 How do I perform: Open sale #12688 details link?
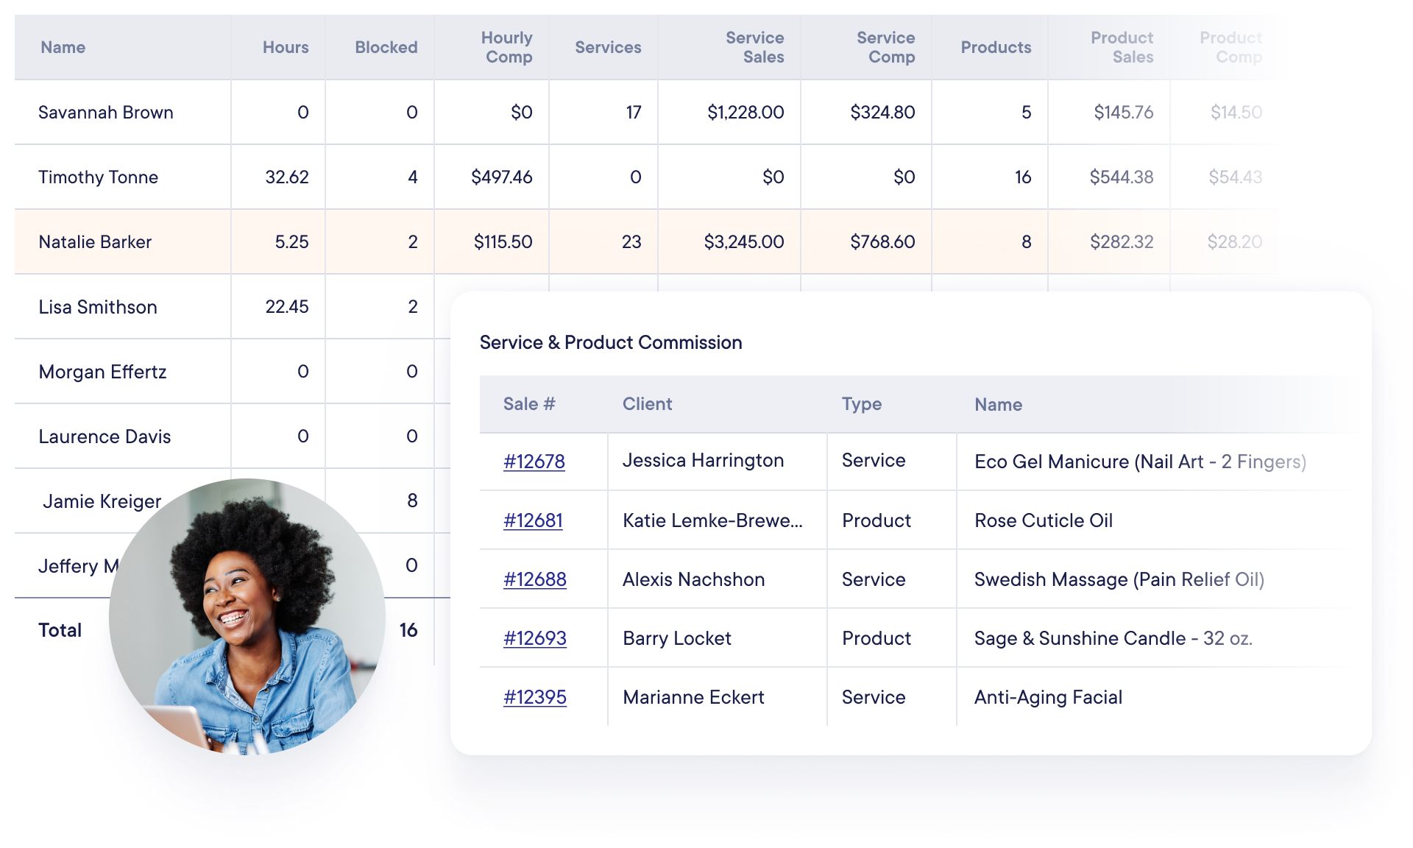[534, 579]
